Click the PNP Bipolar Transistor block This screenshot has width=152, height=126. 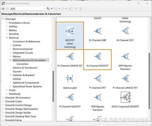[98, 102]
